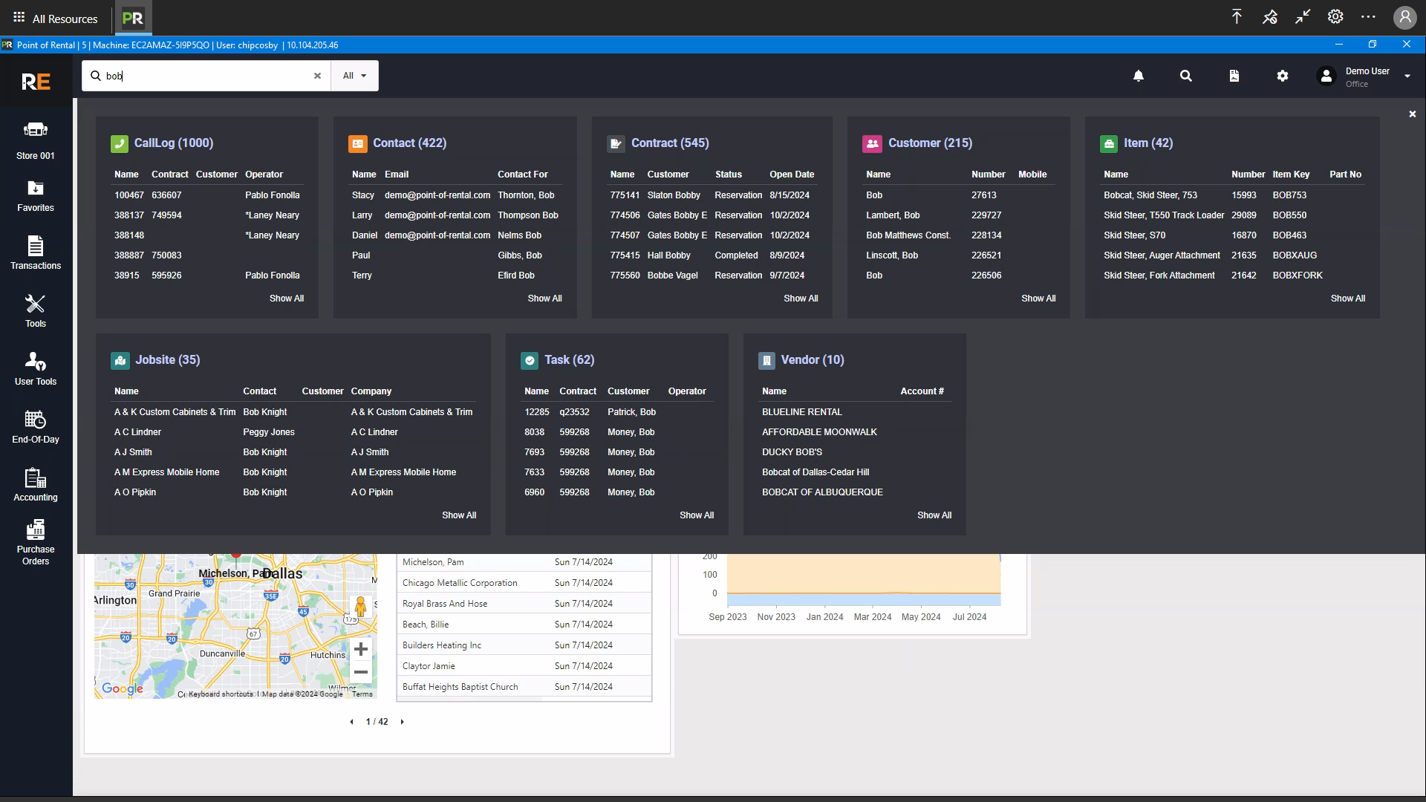The height and width of the screenshot is (802, 1426).
Task: Open the document icon in header
Action: coord(1234,76)
